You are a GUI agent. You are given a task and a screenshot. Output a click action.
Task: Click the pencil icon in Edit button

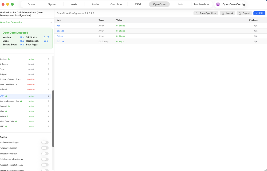pos(256,13)
